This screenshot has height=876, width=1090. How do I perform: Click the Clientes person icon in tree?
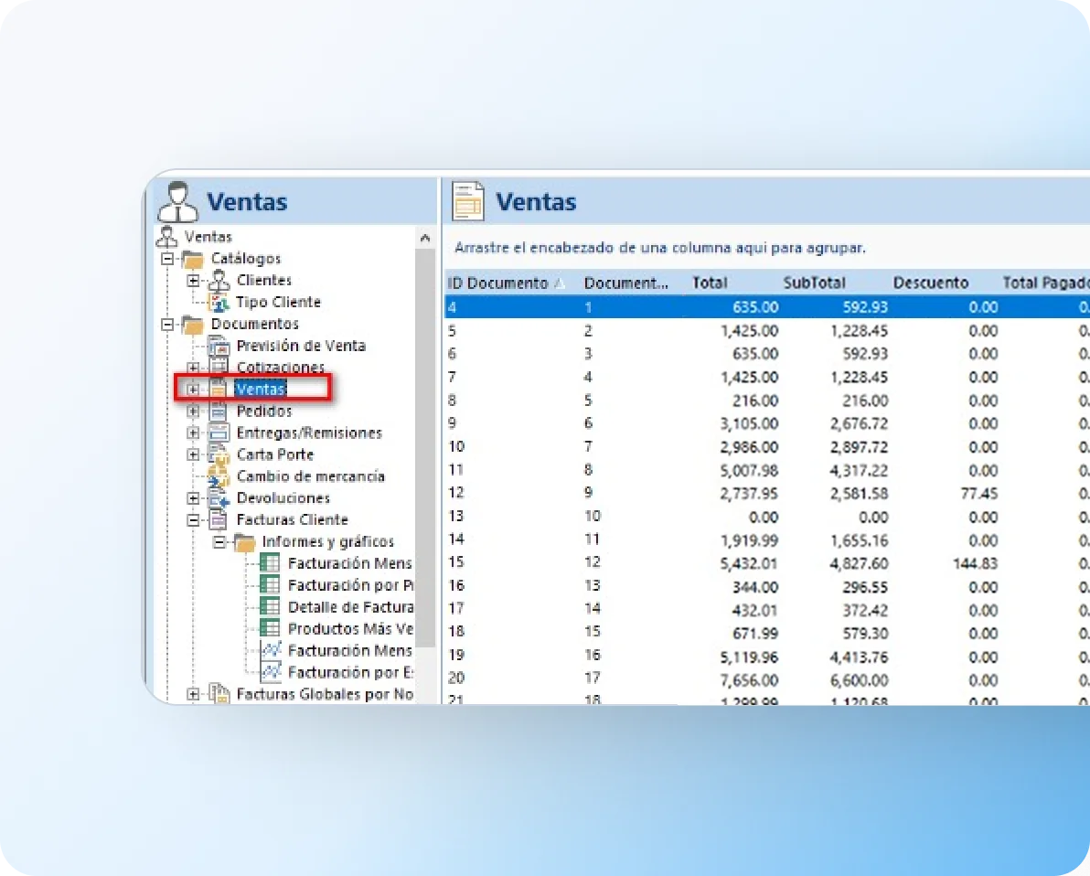pos(219,281)
